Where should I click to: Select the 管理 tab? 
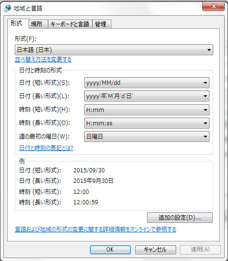point(101,24)
